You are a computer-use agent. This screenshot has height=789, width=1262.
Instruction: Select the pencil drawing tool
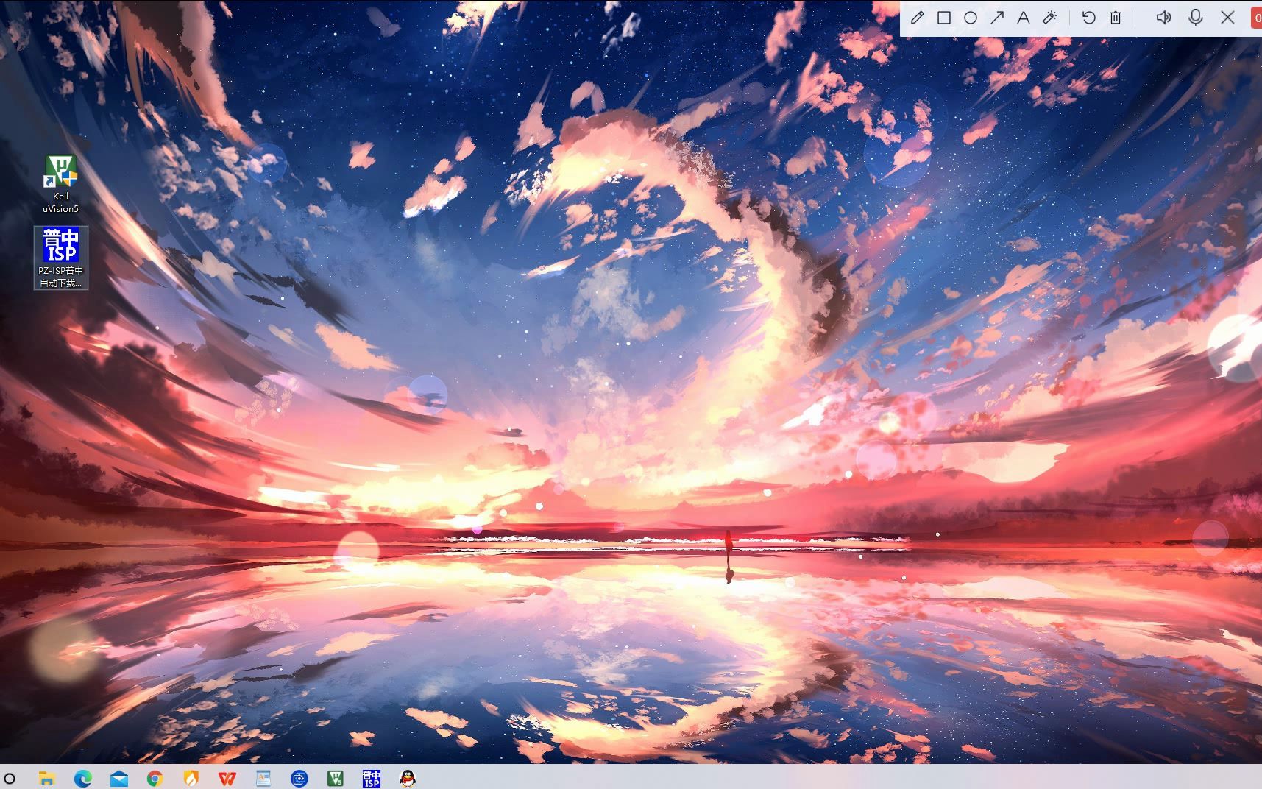click(917, 18)
